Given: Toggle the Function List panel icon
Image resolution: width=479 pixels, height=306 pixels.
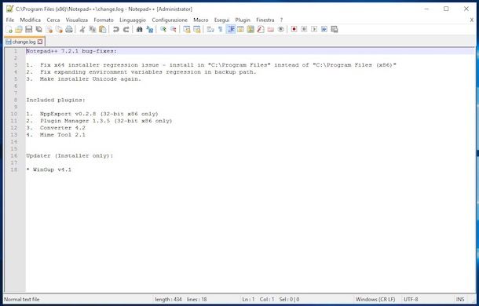Looking at the screenshot, I should [261, 29].
